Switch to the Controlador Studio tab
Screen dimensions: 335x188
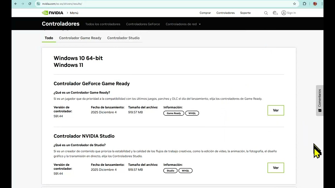123,38
